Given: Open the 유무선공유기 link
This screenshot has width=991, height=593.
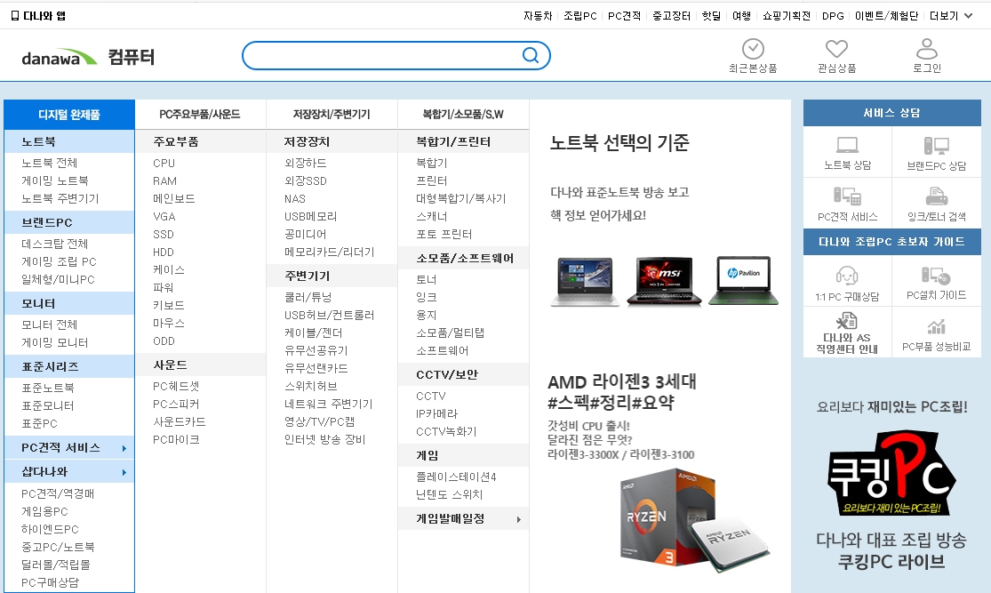Looking at the screenshot, I should [x=316, y=350].
